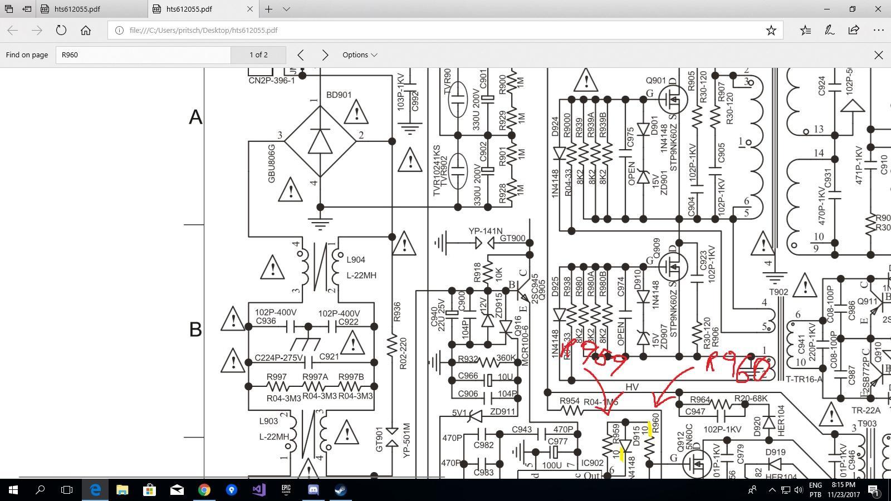The image size is (891, 501).
Task: Click the Find on page search field
Action: (143, 55)
